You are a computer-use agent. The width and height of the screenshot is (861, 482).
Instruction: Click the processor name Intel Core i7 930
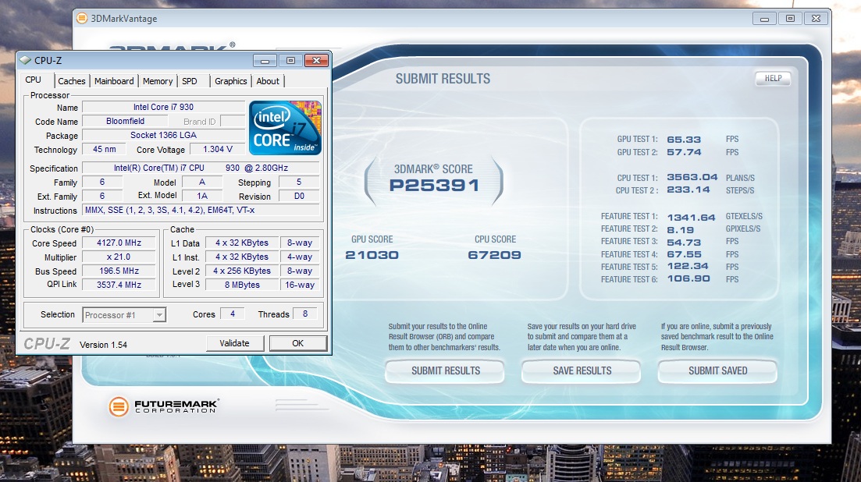pyautogui.click(x=163, y=107)
